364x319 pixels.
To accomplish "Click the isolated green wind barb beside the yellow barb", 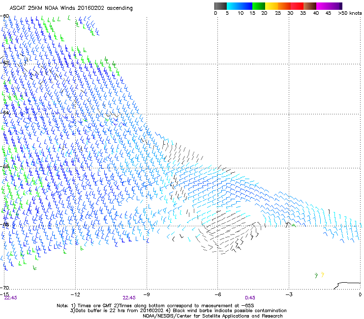I will (316, 275).
